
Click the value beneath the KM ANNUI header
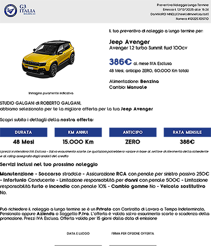78,140
